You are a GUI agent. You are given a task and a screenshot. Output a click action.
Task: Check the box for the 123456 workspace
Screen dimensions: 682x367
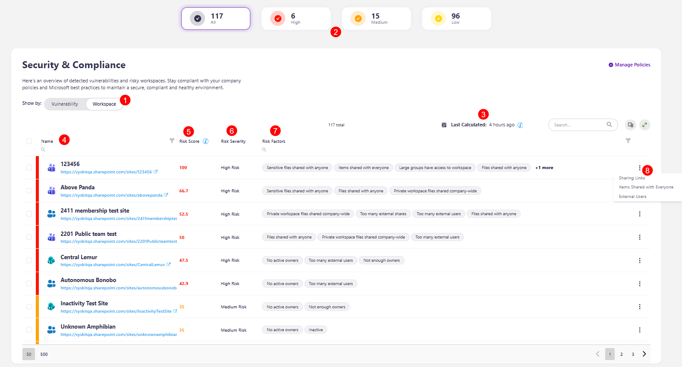coord(29,167)
